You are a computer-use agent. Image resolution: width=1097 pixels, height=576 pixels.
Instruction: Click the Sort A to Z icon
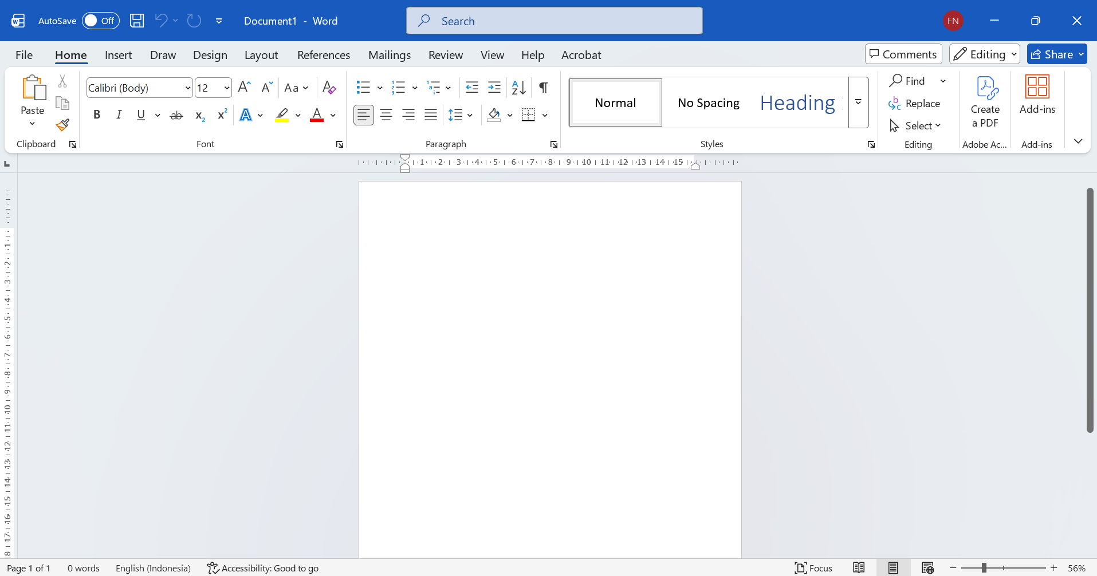point(519,88)
